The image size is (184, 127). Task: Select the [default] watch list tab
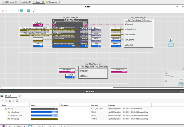tap(11, 96)
